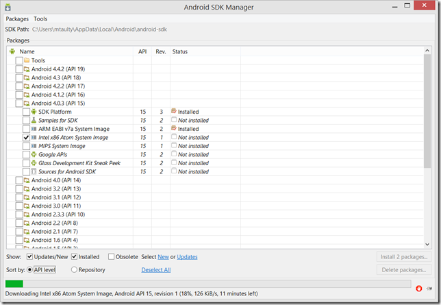The width and height of the screenshot is (441, 305).
Task: Click the Deselect All link
Action: [156, 270]
